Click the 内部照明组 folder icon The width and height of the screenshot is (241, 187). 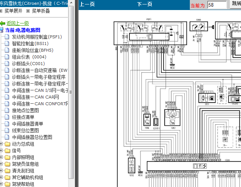7,157
